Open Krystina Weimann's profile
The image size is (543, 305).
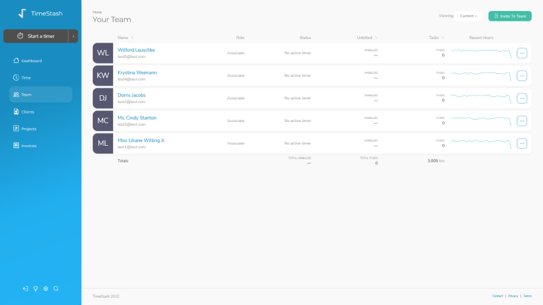click(x=137, y=73)
